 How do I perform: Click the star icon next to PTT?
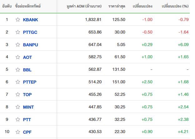click(x=18, y=120)
